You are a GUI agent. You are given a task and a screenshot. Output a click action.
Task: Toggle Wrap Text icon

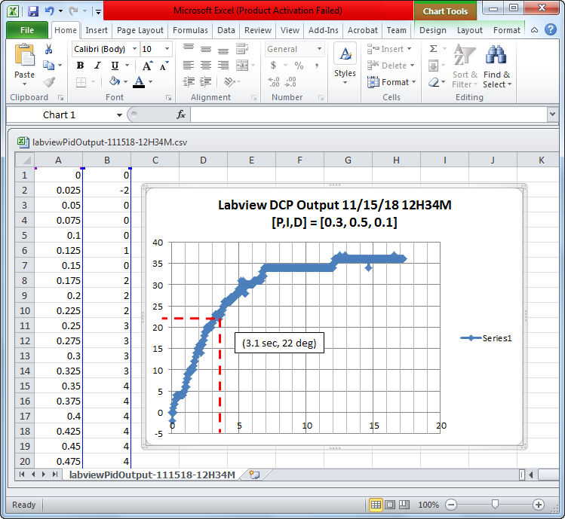(242, 49)
